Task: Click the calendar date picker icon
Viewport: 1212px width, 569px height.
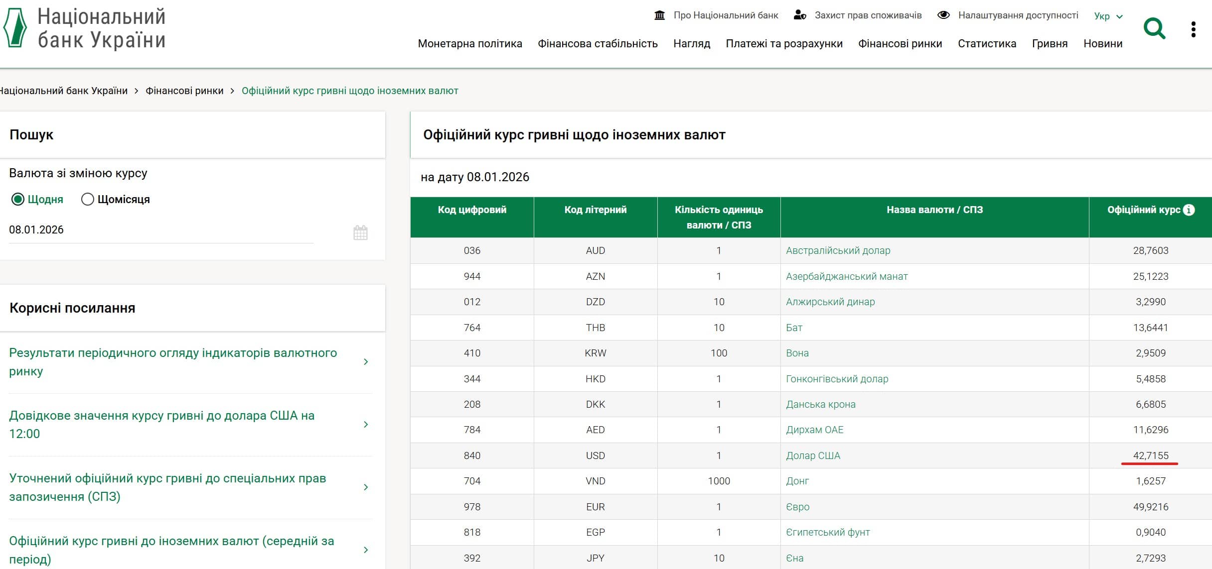Action: pos(360,232)
